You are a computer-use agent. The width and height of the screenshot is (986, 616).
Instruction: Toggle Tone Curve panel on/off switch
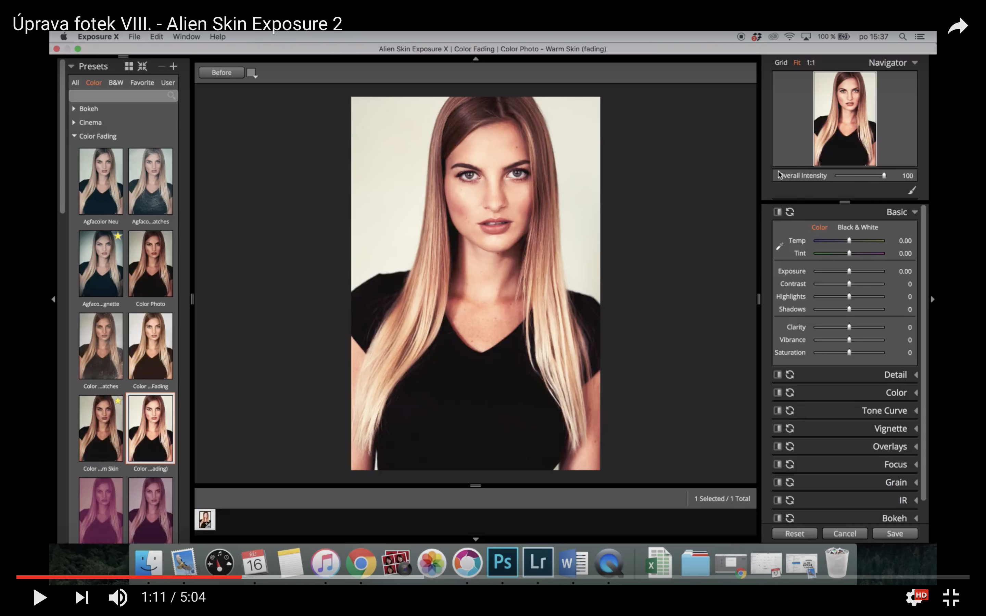click(x=778, y=410)
